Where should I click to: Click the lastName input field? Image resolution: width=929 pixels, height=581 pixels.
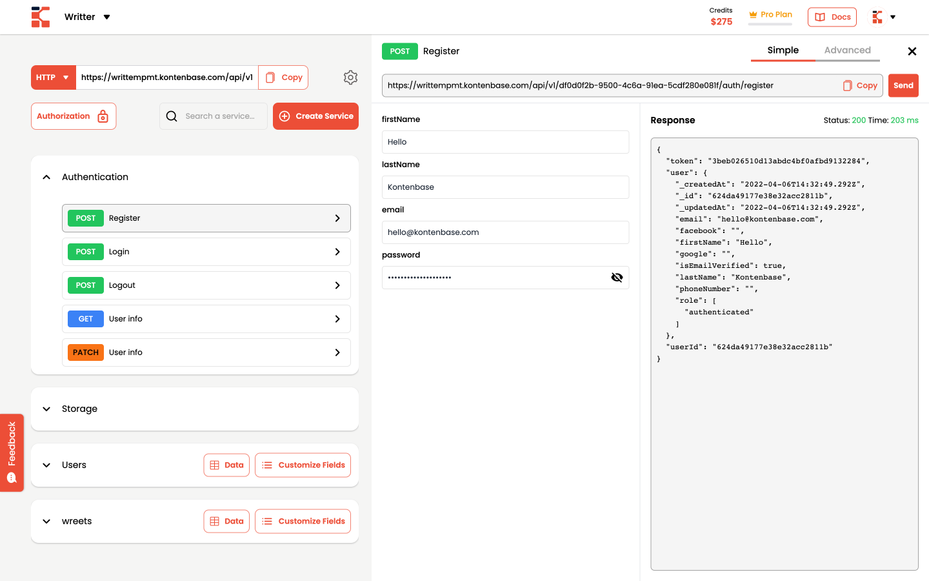click(505, 187)
